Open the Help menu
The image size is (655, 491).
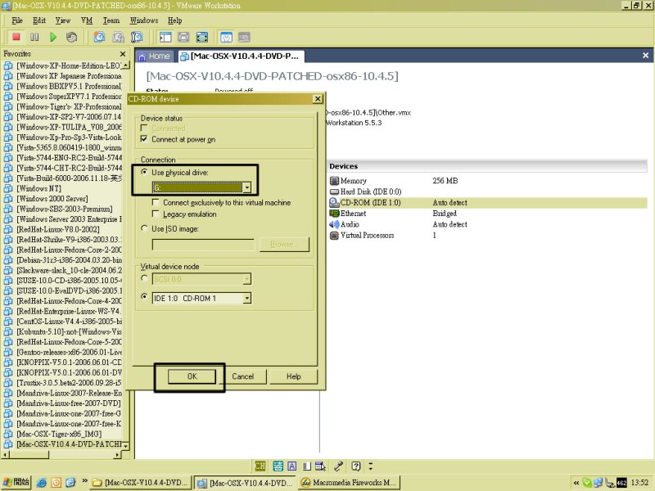pos(174,20)
